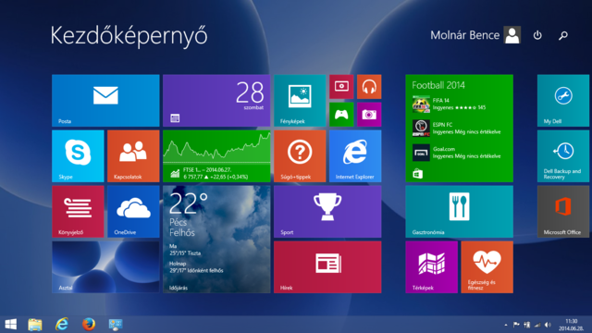Screen dimensions: 592x333
Task: Open the Kapcsolatok people tile
Action: pyautogui.click(x=133, y=156)
